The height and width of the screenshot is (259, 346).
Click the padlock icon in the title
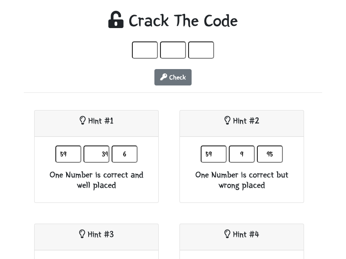coord(115,19)
